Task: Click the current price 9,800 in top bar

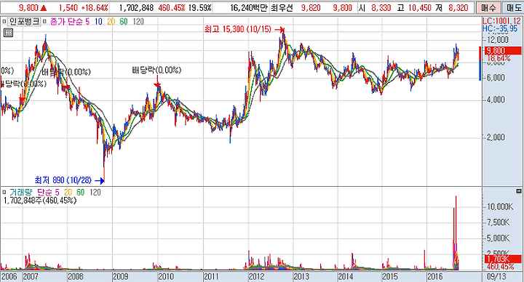Action: coord(28,8)
